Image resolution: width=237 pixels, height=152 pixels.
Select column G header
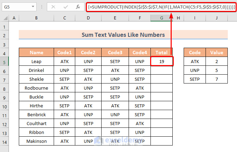(162, 18)
